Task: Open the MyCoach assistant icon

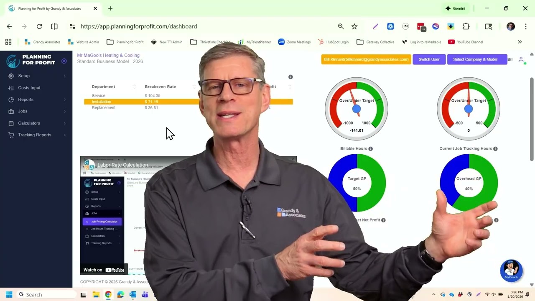Action: point(511,270)
